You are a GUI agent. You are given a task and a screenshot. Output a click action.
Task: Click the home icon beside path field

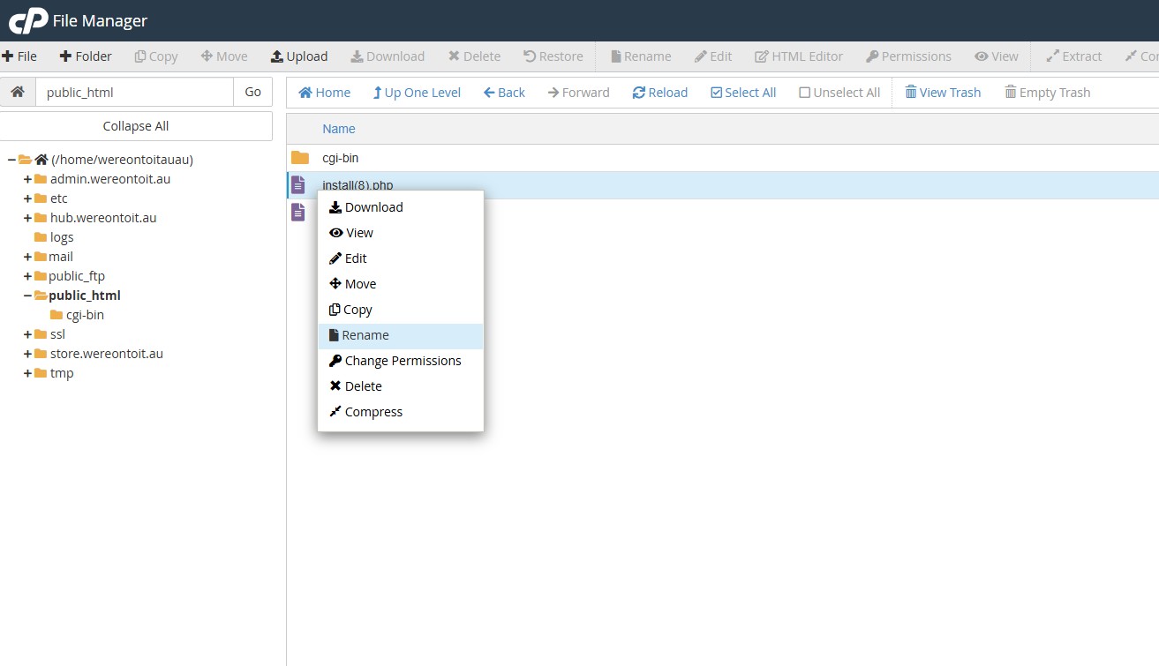[18, 92]
